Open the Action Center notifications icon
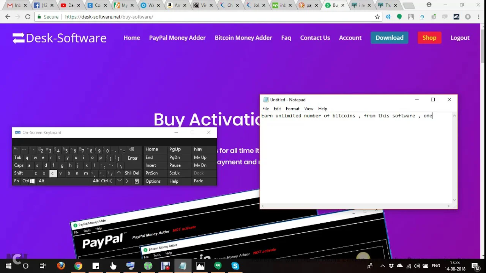Image resolution: width=486 pixels, height=273 pixels. tap(477, 266)
